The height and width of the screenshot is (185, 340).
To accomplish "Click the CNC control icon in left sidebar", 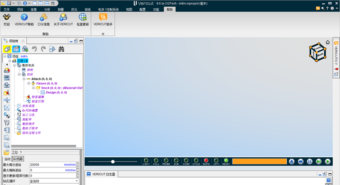I will [7, 78].
